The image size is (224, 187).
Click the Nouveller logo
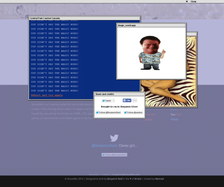click(x=25, y=10)
